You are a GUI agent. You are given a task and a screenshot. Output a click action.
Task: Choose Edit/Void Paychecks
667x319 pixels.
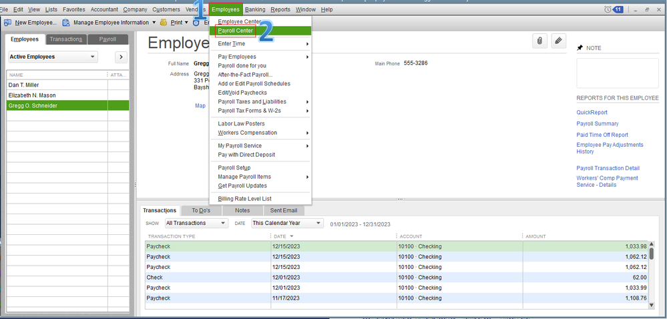tap(242, 93)
